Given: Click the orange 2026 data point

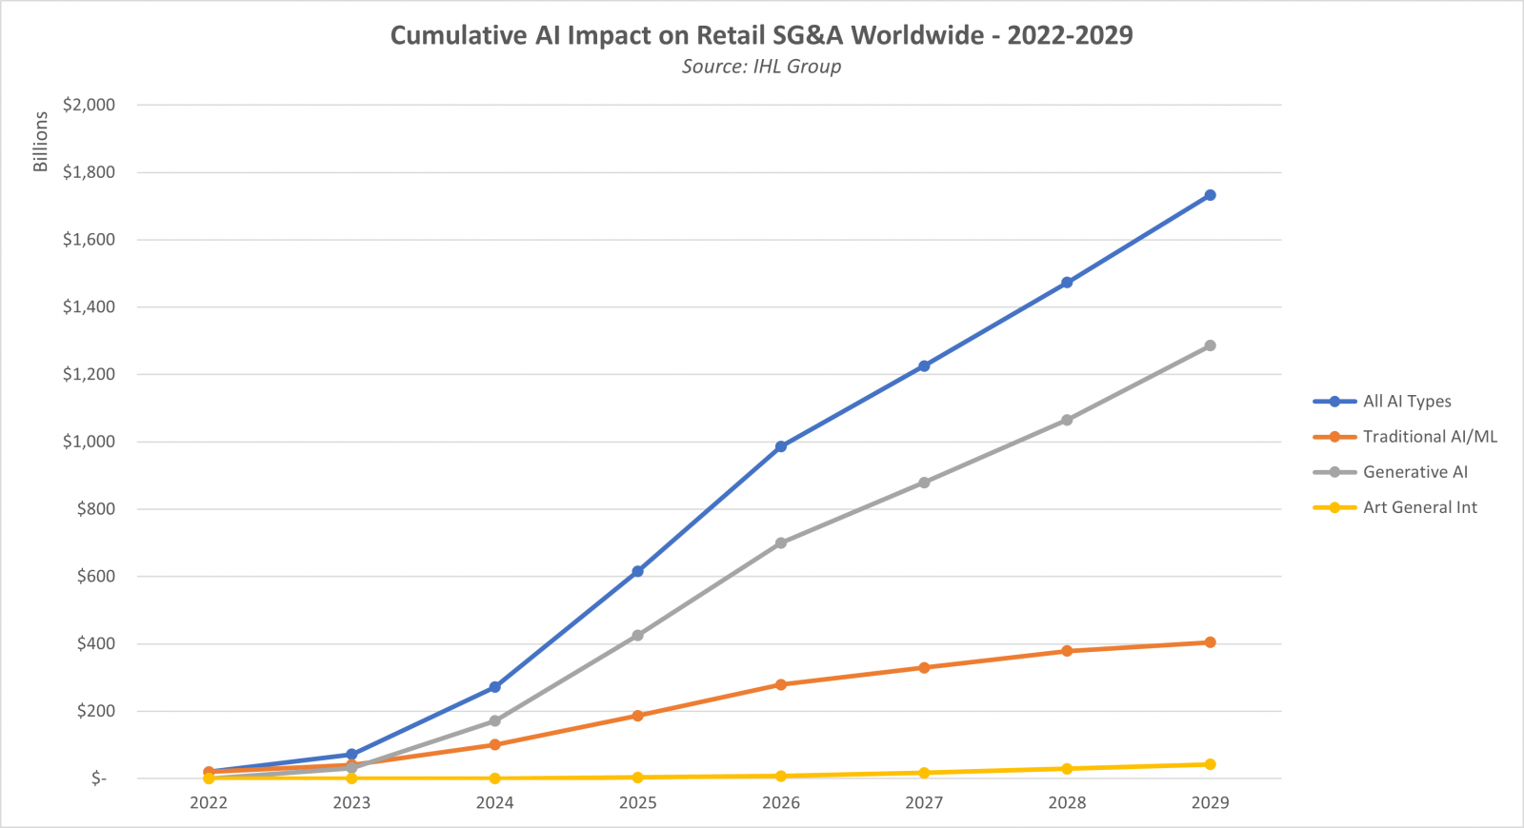Looking at the screenshot, I should [781, 684].
